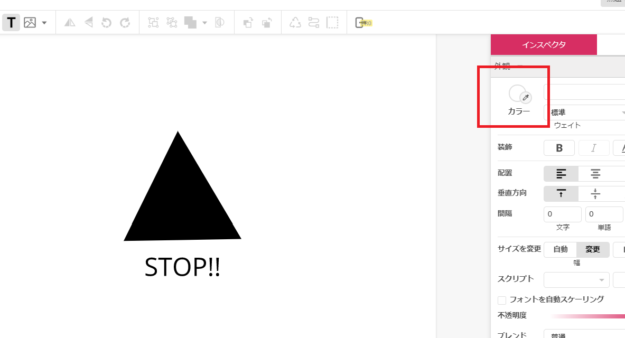
Task: Click the 文字 spacing input field
Action: point(563,214)
